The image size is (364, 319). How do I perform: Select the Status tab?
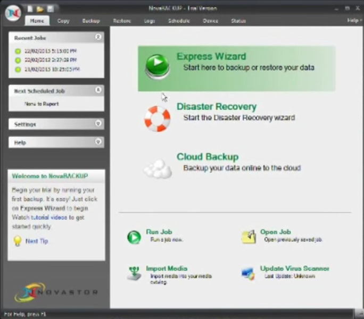pyautogui.click(x=238, y=21)
